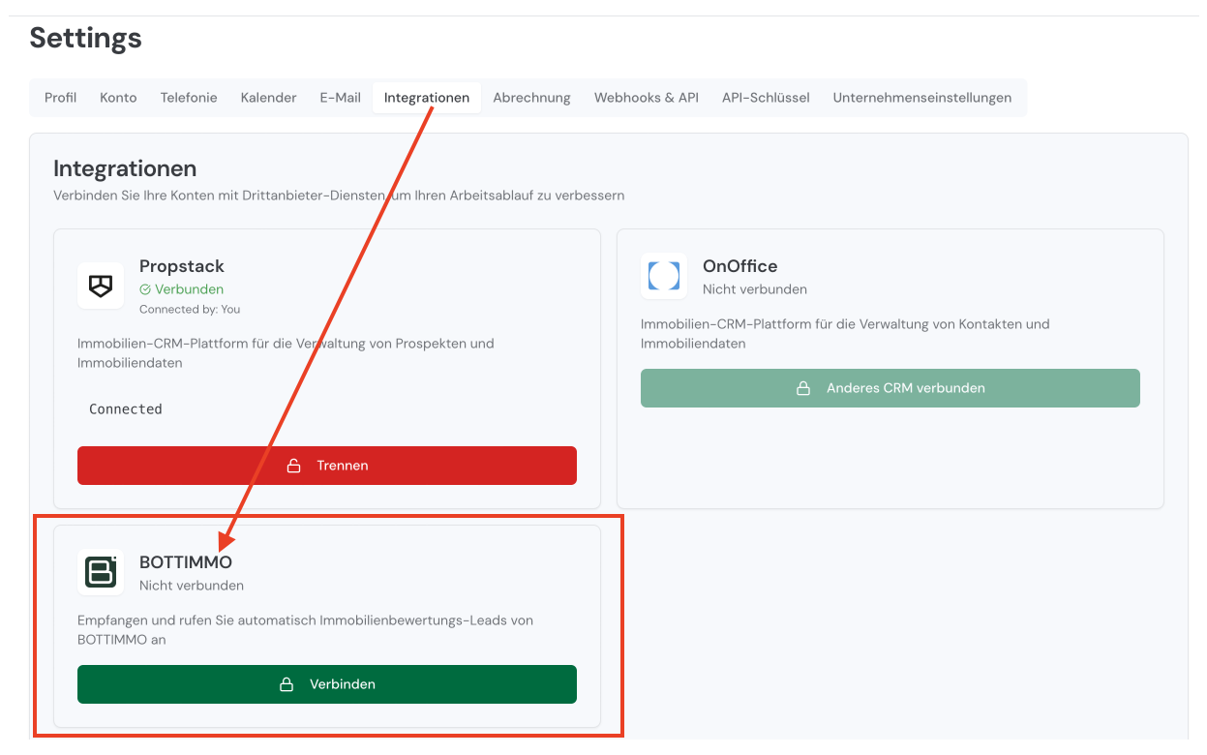Open the Telefonie settings tab
The image size is (1207, 755).
pyautogui.click(x=189, y=98)
